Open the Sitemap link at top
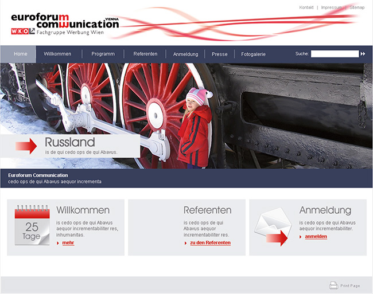The width and height of the screenshot is (373, 294). click(357, 7)
